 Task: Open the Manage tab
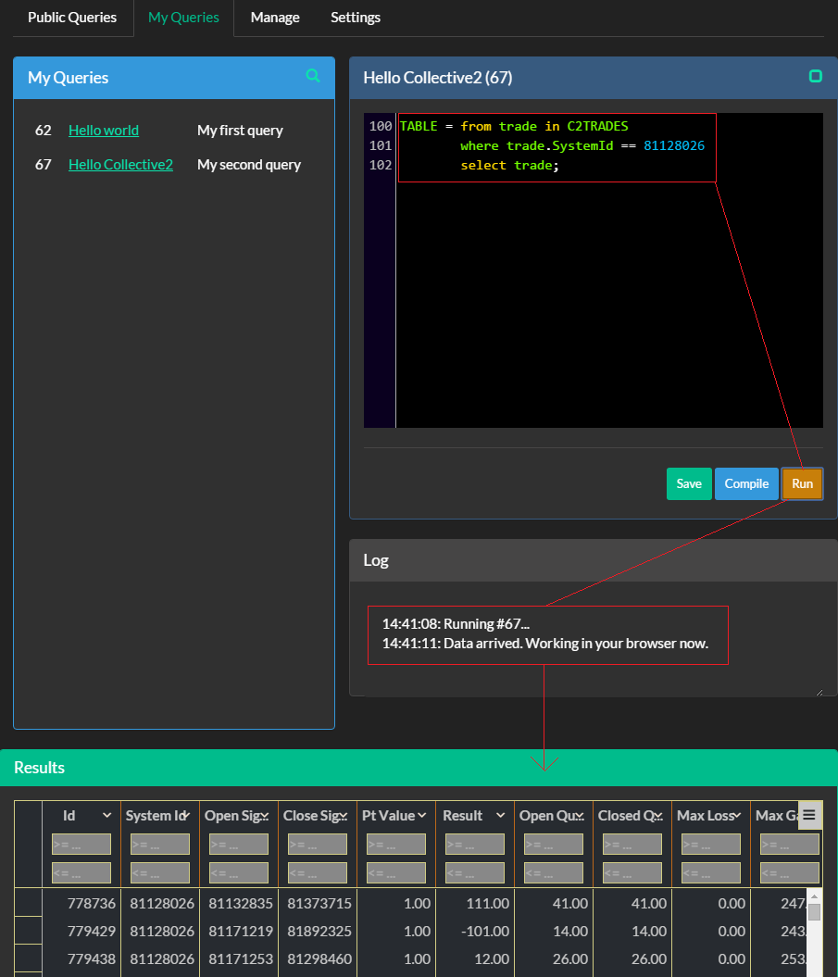pyautogui.click(x=275, y=18)
